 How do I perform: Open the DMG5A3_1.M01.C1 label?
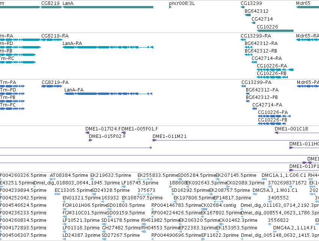click(275, 190)
